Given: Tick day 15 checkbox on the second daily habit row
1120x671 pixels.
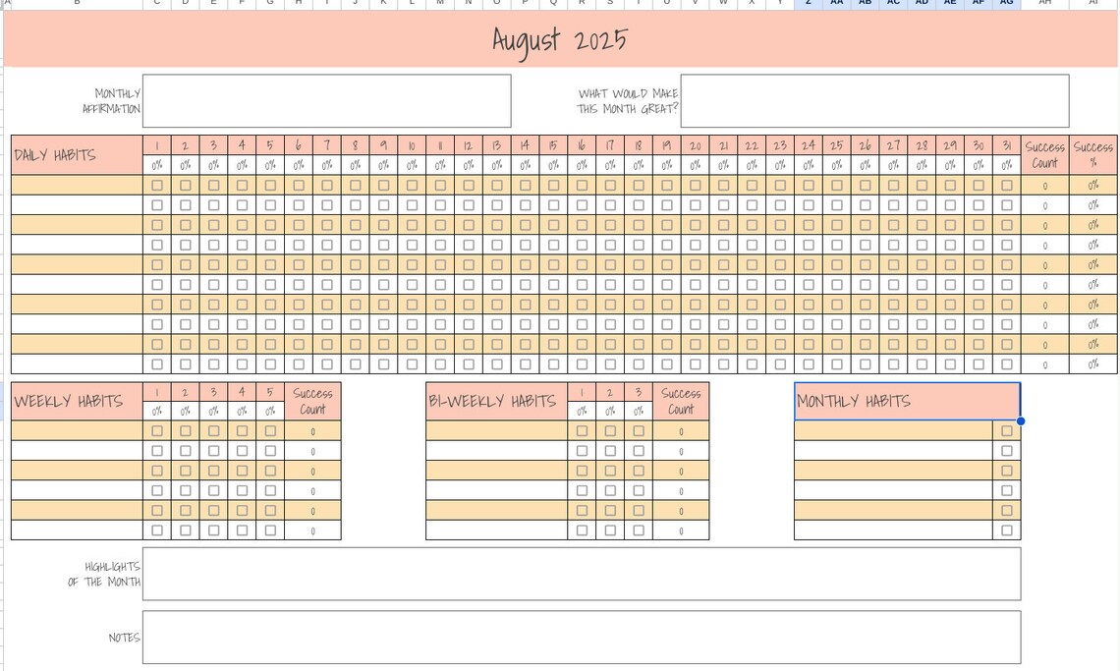Looking at the screenshot, I should 553,204.
